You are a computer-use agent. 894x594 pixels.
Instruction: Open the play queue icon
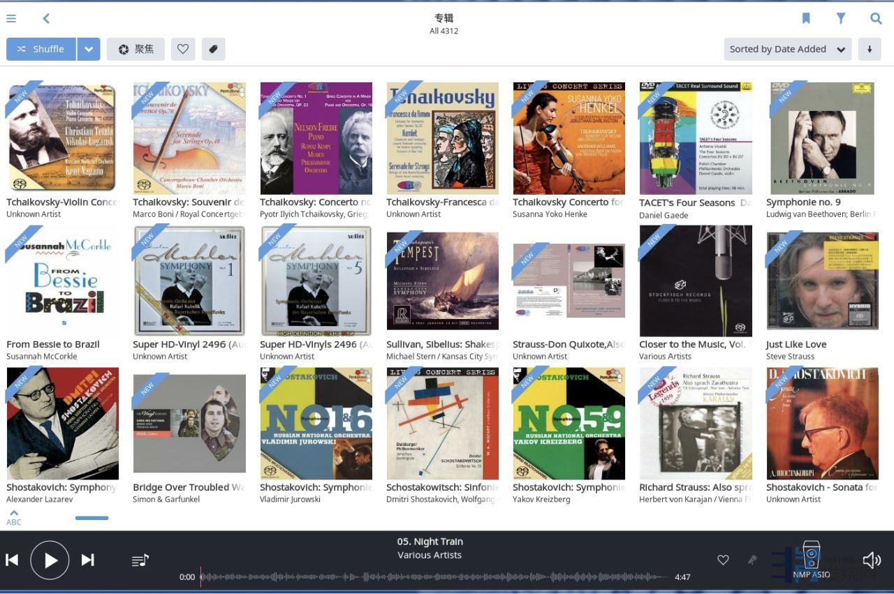pyautogui.click(x=140, y=560)
